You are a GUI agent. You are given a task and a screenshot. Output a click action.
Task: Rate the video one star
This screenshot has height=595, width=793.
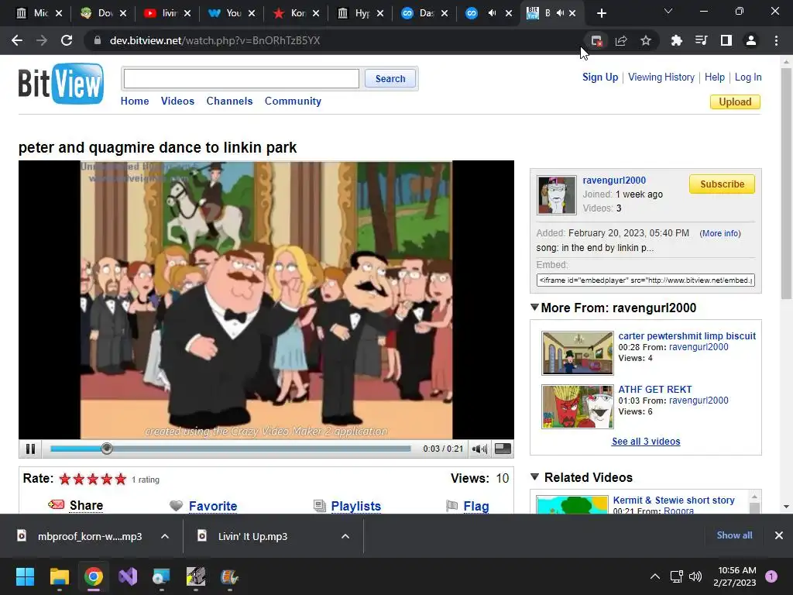point(65,479)
